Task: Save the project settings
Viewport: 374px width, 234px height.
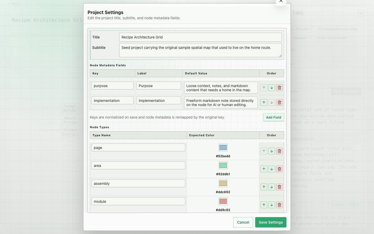Action: (x=271, y=222)
